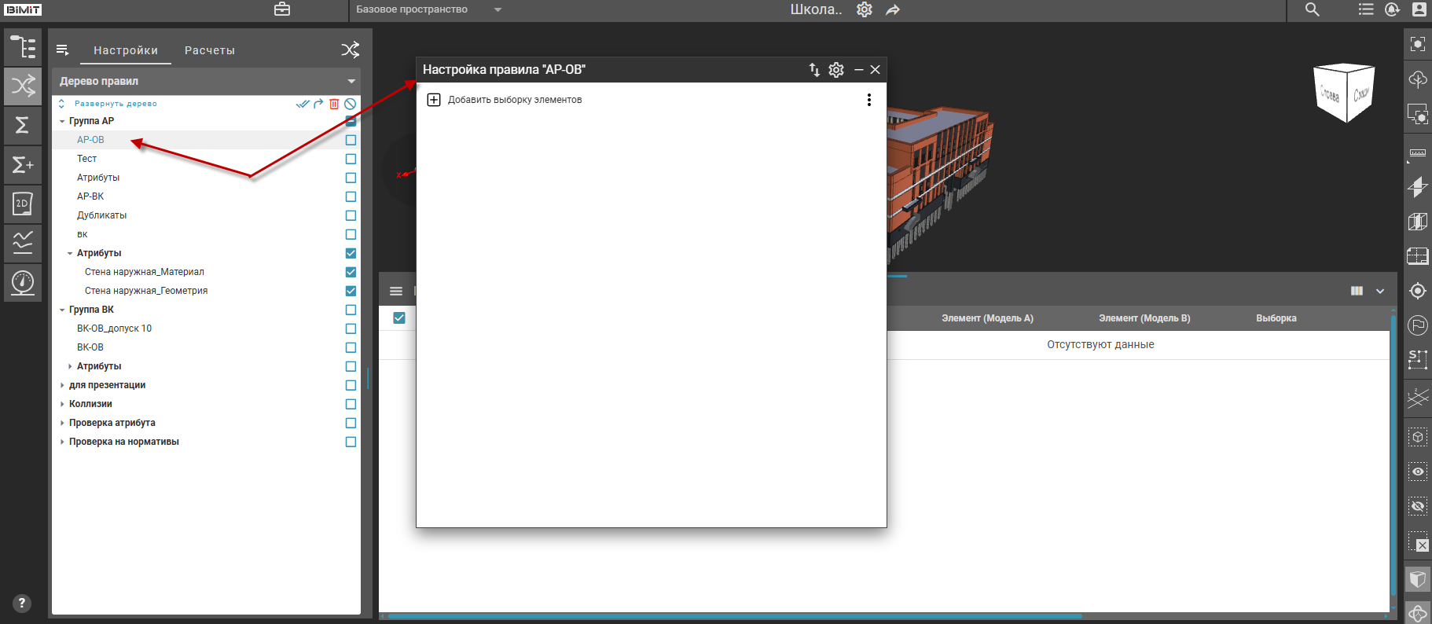
Task: Expand the Коллизии tree group
Action: click(x=62, y=404)
